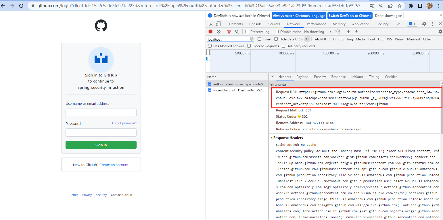Open network search magnifier
Image resolution: width=443 pixels, height=220 pixels.
coord(237,32)
